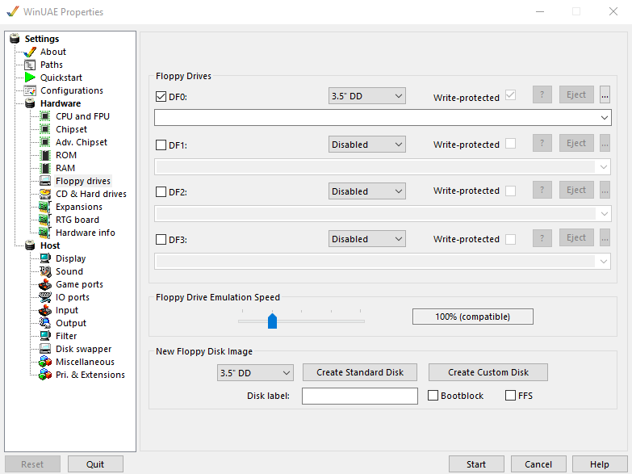Expand the DF1 disk image path dropdown
Screen dimensions: 632x474
pyautogui.click(x=603, y=167)
